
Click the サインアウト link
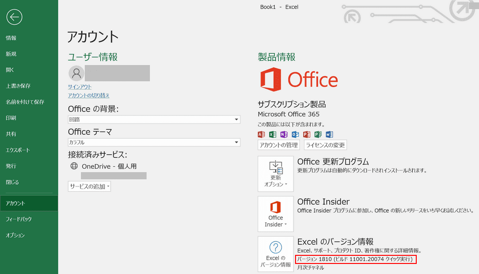tap(80, 87)
